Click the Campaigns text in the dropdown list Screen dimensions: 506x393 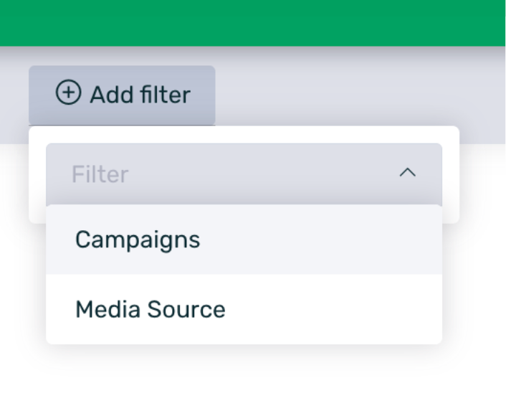click(138, 240)
